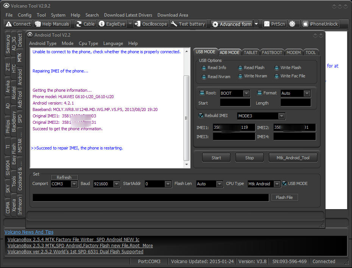This screenshot has width=352, height=268.
Task: Open the Root BOOT dropdown
Action: coord(246,93)
